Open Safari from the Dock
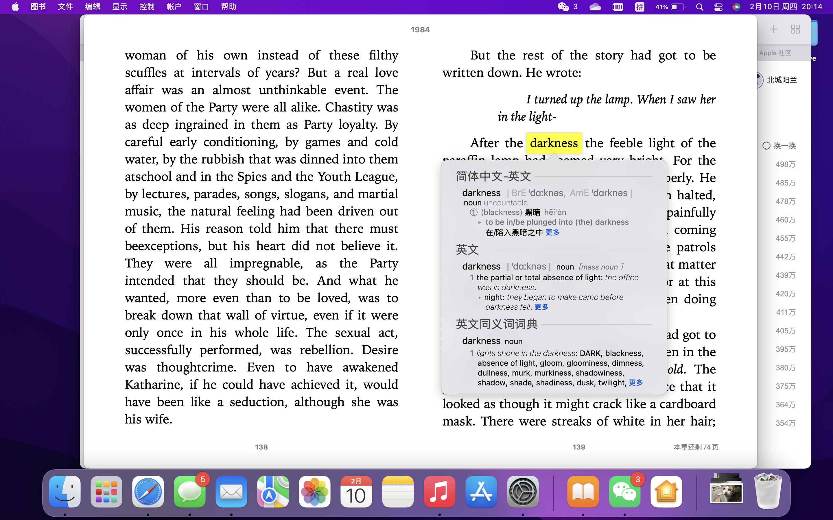The height and width of the screenshot is (520, 833). pyautogui.click(x=148, y=492)
